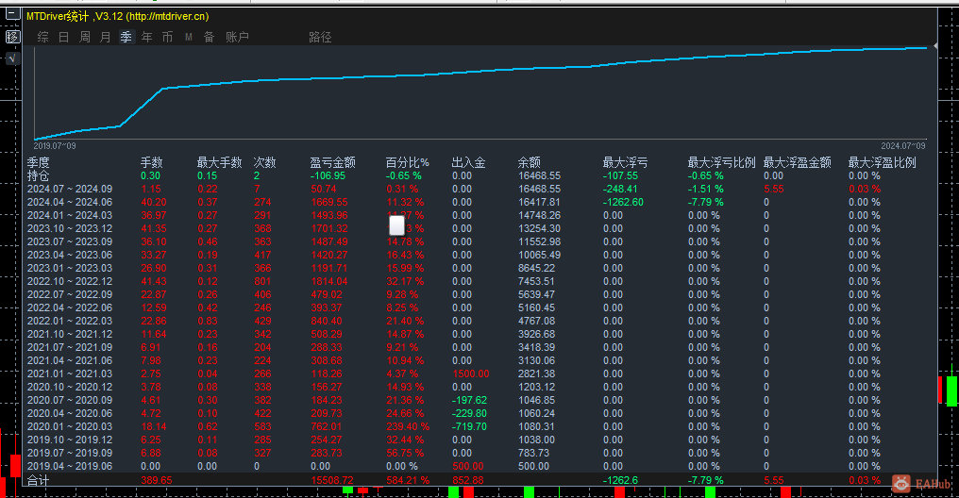Select the 季 quarterly tab
Viewport: 959px width, 498px height.
coord(126,38)
